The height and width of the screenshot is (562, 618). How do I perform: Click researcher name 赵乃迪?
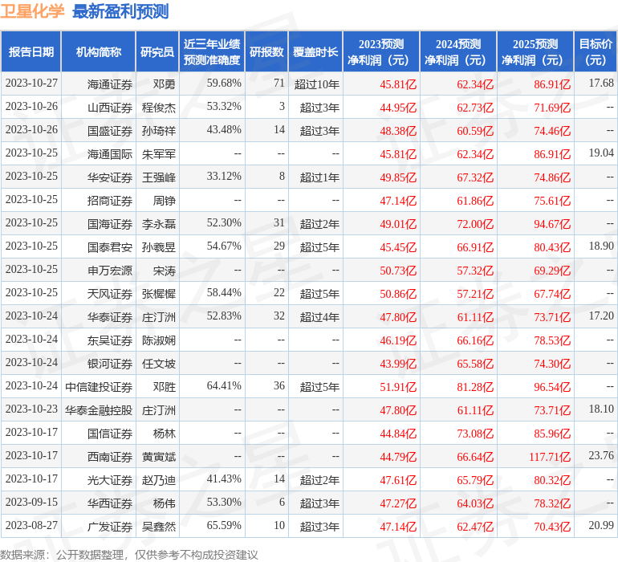(158, 479)
